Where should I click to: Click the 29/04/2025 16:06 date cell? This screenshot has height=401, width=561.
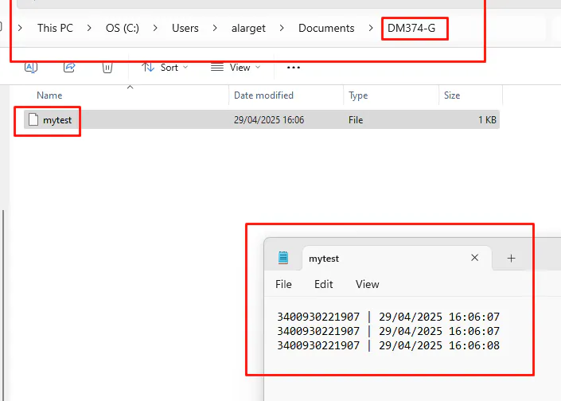269,120
